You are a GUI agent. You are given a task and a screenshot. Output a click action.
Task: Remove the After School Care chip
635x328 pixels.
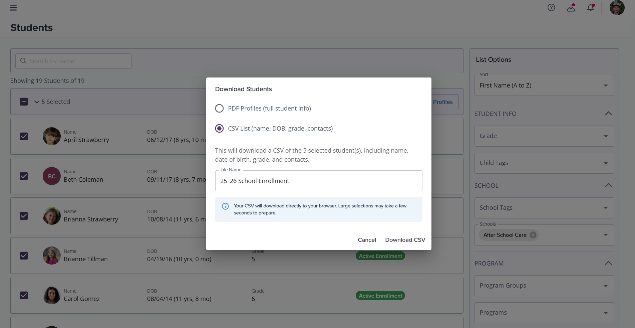pos(533,235)
